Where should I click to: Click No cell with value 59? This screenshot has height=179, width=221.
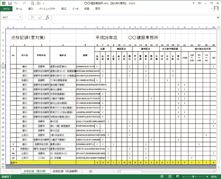click(x=13, y=153)
